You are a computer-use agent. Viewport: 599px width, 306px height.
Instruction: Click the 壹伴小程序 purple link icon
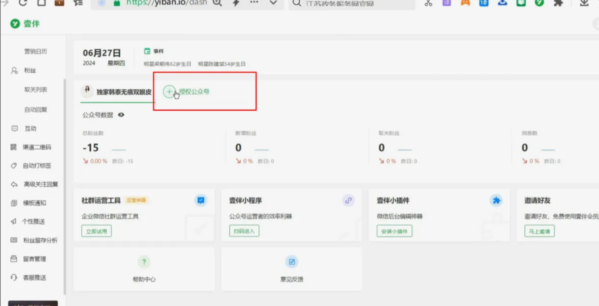pyautogui.click(x=348, y=200)
